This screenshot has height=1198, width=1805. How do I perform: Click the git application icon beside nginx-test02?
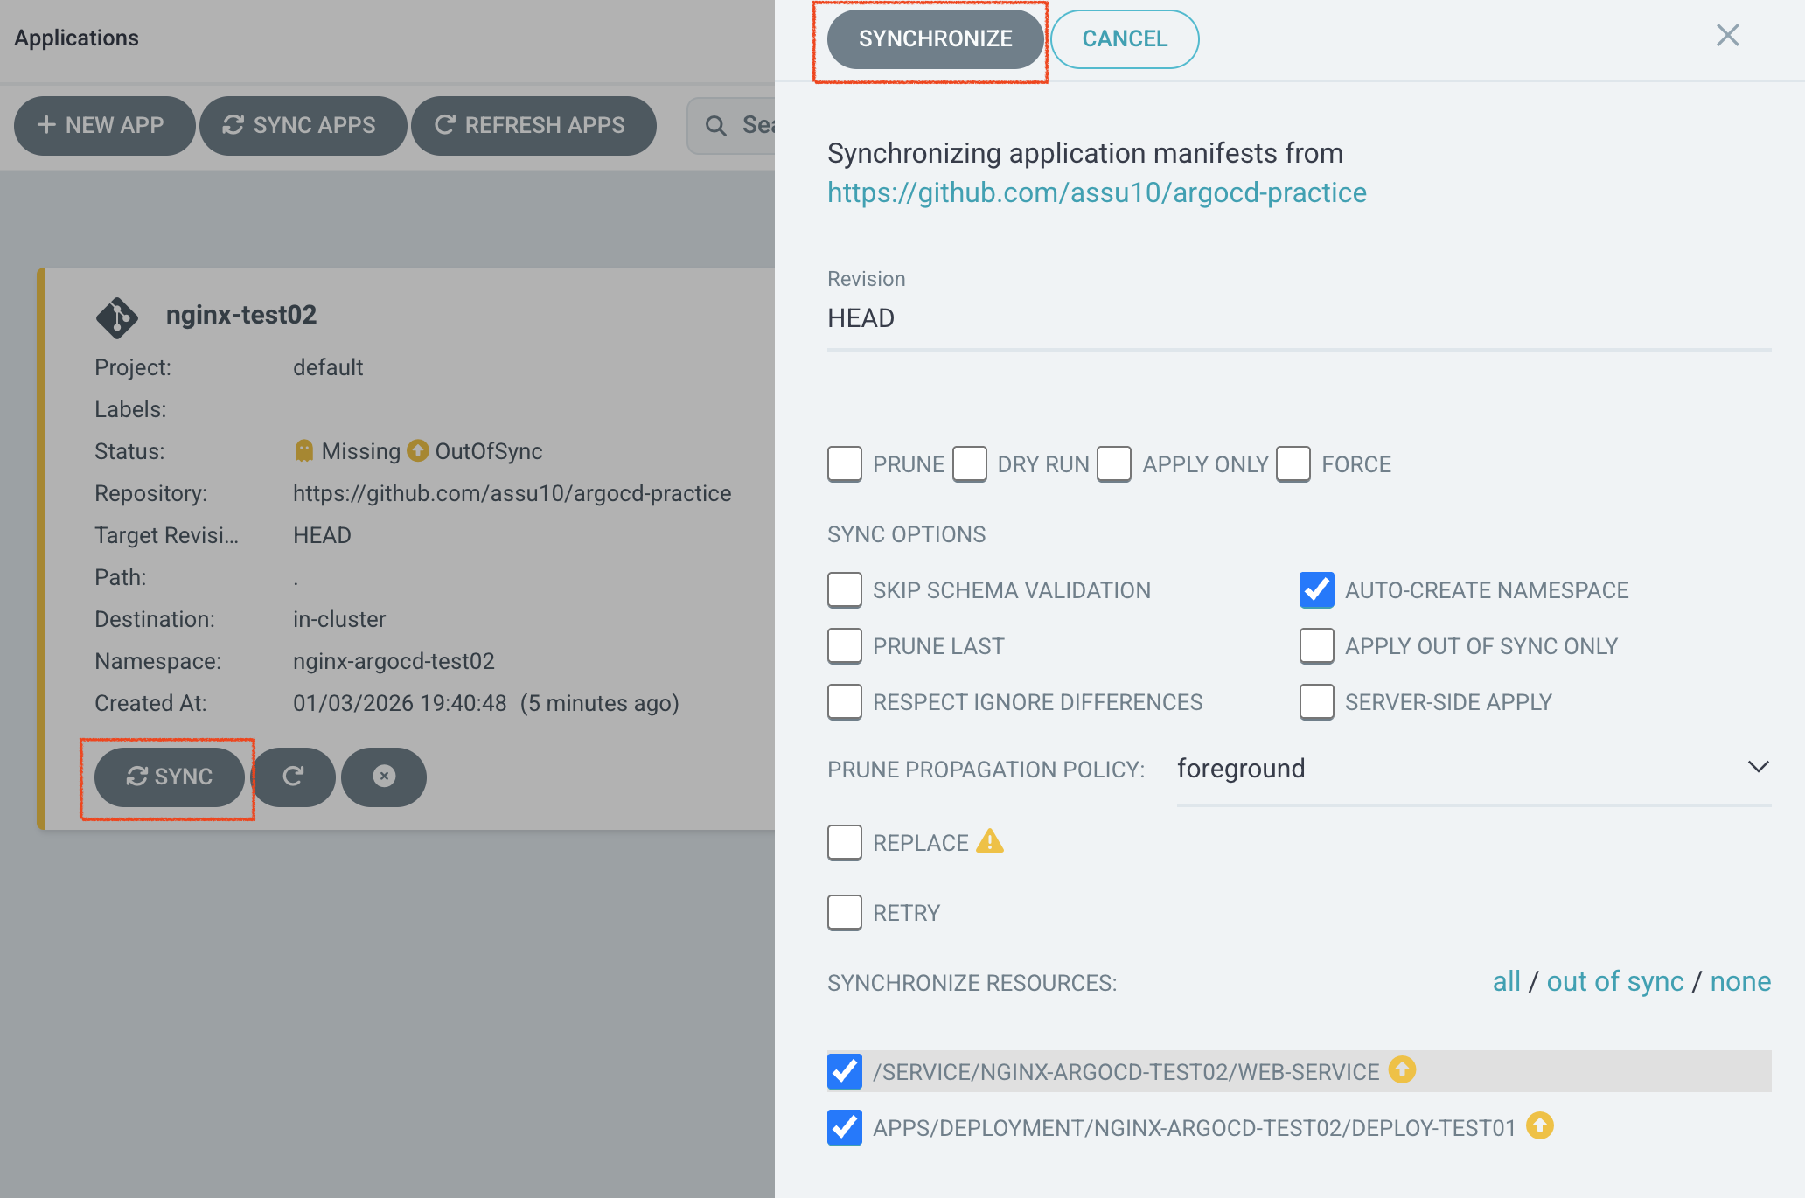click(x=116, y=317)
